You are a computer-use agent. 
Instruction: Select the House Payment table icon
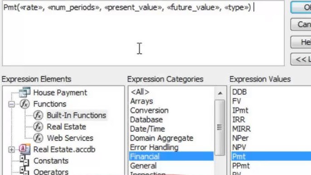click(25, 92)
